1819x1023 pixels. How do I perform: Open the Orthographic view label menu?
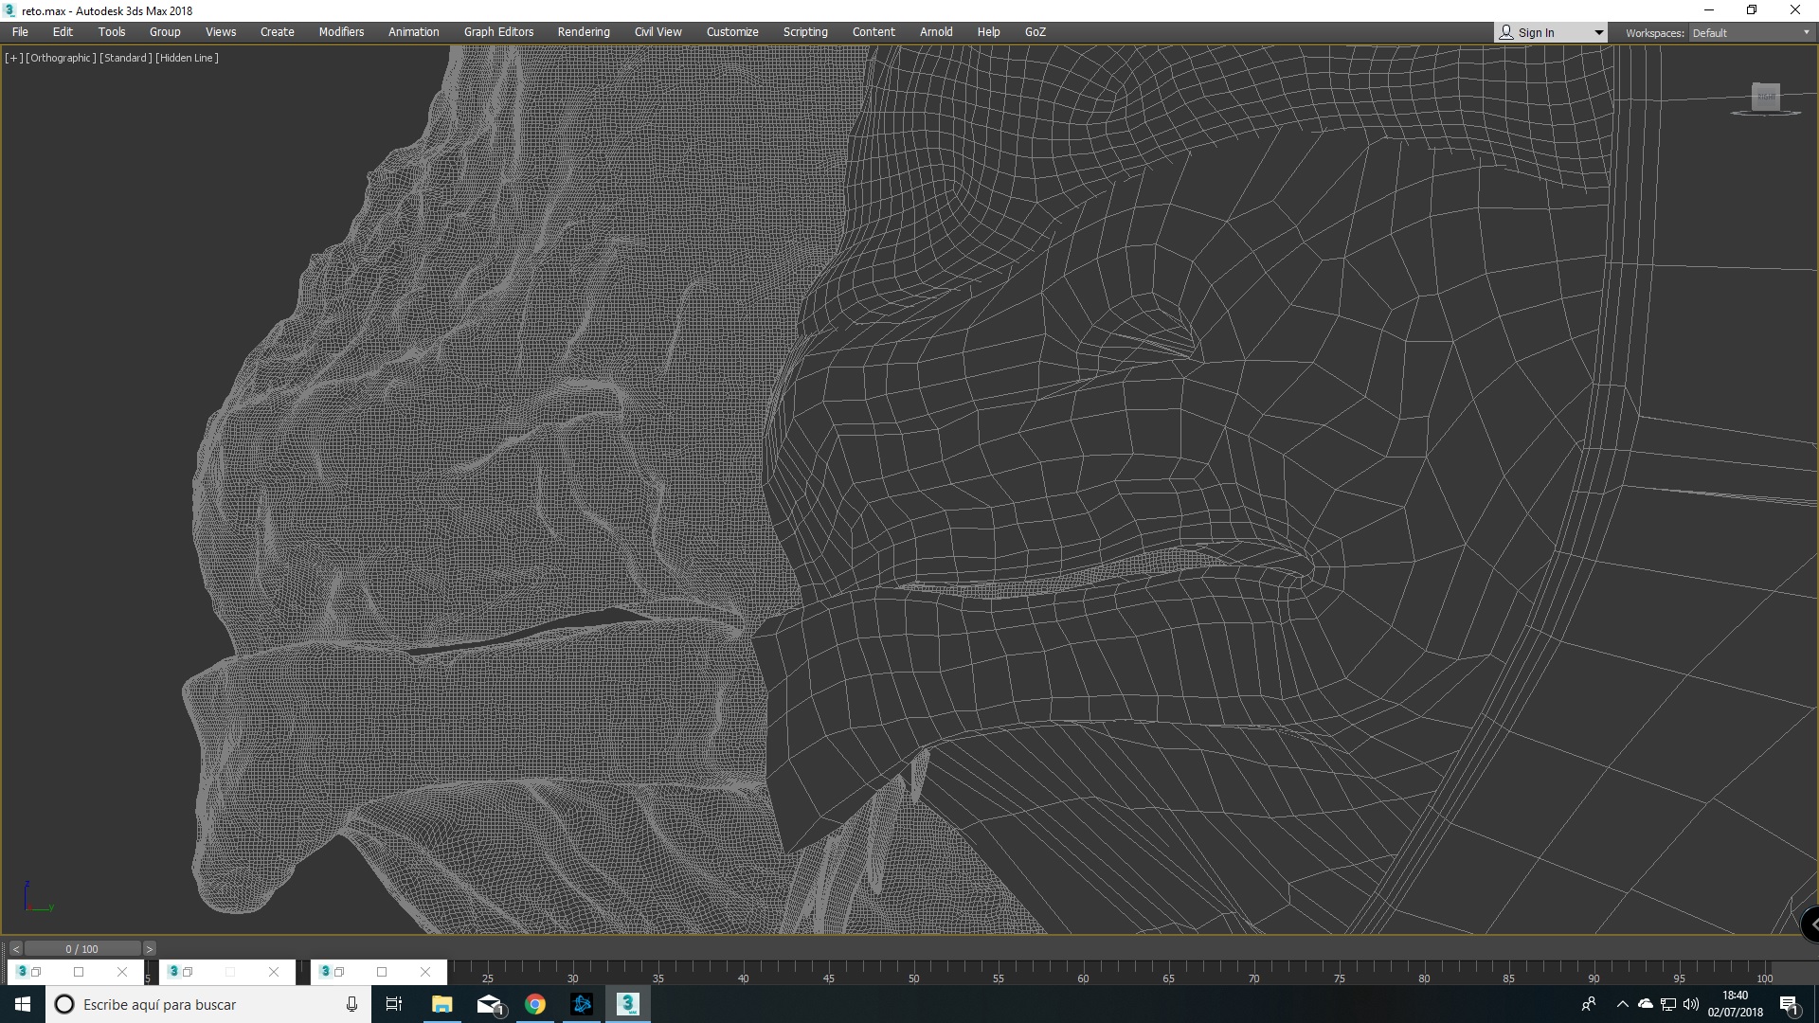(x=61, y=58)
